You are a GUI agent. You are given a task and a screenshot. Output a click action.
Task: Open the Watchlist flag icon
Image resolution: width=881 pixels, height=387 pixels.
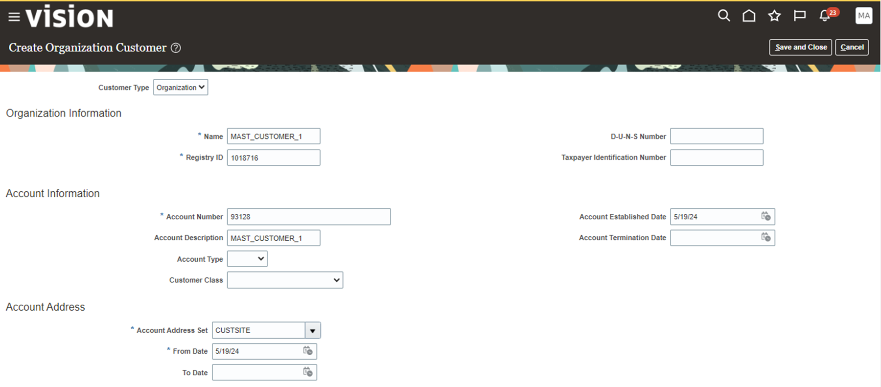800,16
